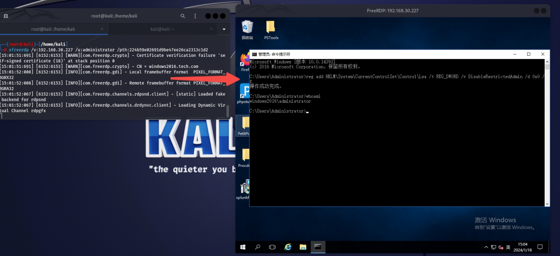
Task: Show hidden tray icons chevron
Action: [x=486, y=247]
